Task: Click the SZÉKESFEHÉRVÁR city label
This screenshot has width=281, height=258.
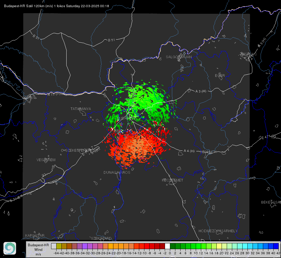Action: (82, 150)
